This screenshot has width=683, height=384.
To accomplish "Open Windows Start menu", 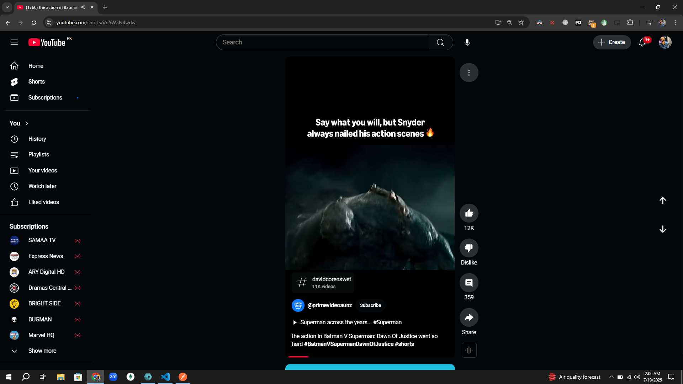I will coord(9,377).
